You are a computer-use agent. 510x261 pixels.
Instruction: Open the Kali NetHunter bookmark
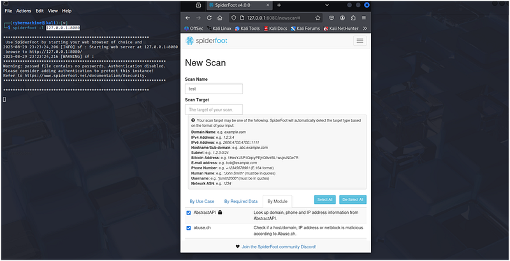341,28
